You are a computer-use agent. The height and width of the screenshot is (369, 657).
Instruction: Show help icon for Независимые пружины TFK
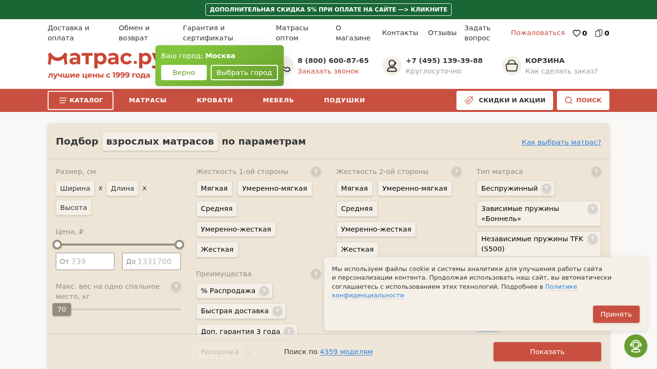(593, 239)
